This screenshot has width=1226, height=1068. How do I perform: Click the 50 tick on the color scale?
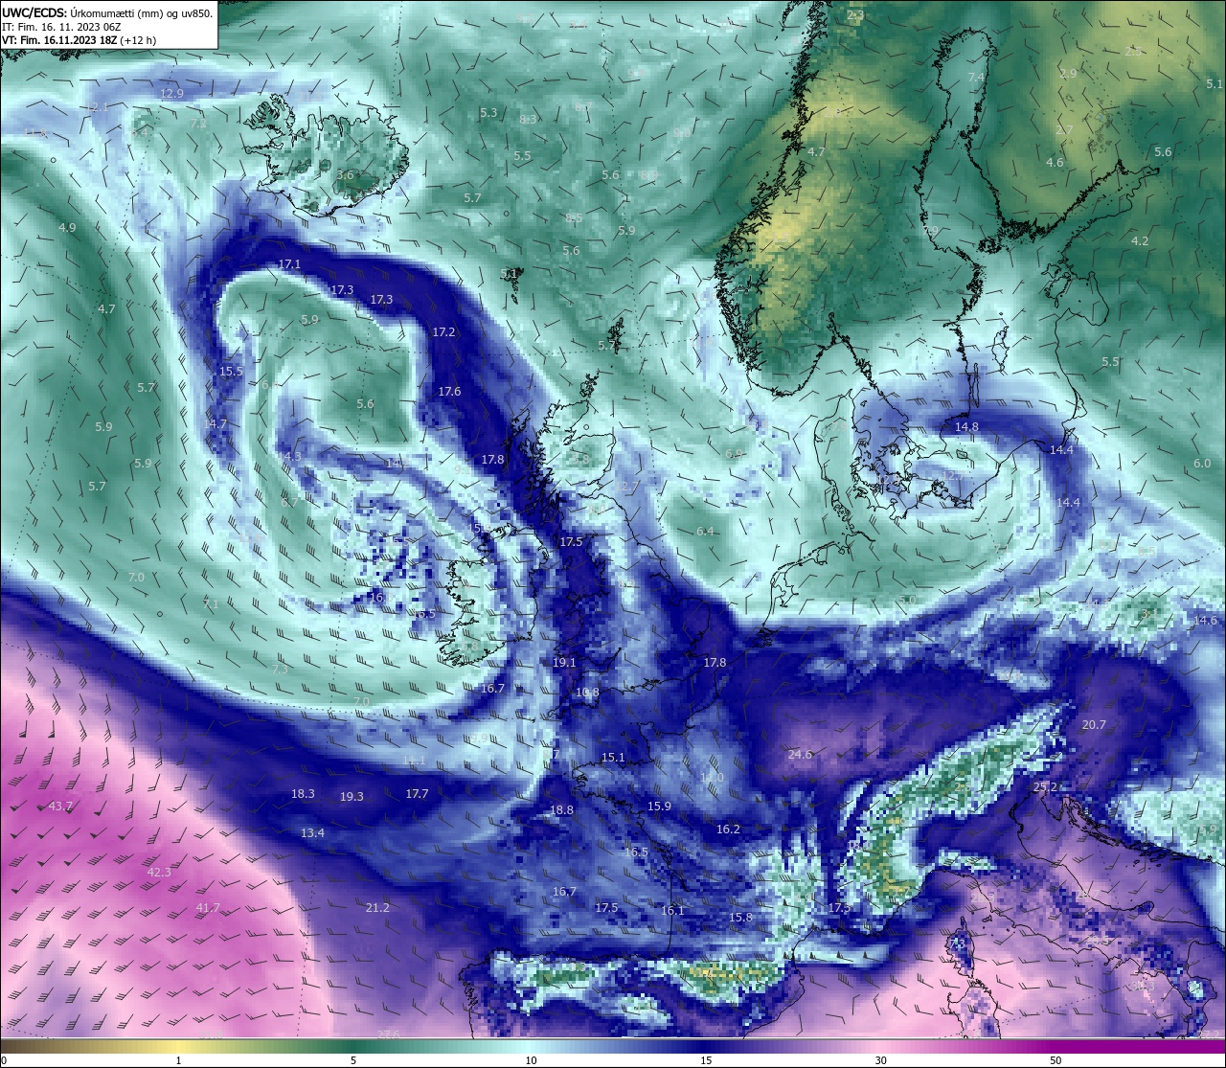1056,1060
